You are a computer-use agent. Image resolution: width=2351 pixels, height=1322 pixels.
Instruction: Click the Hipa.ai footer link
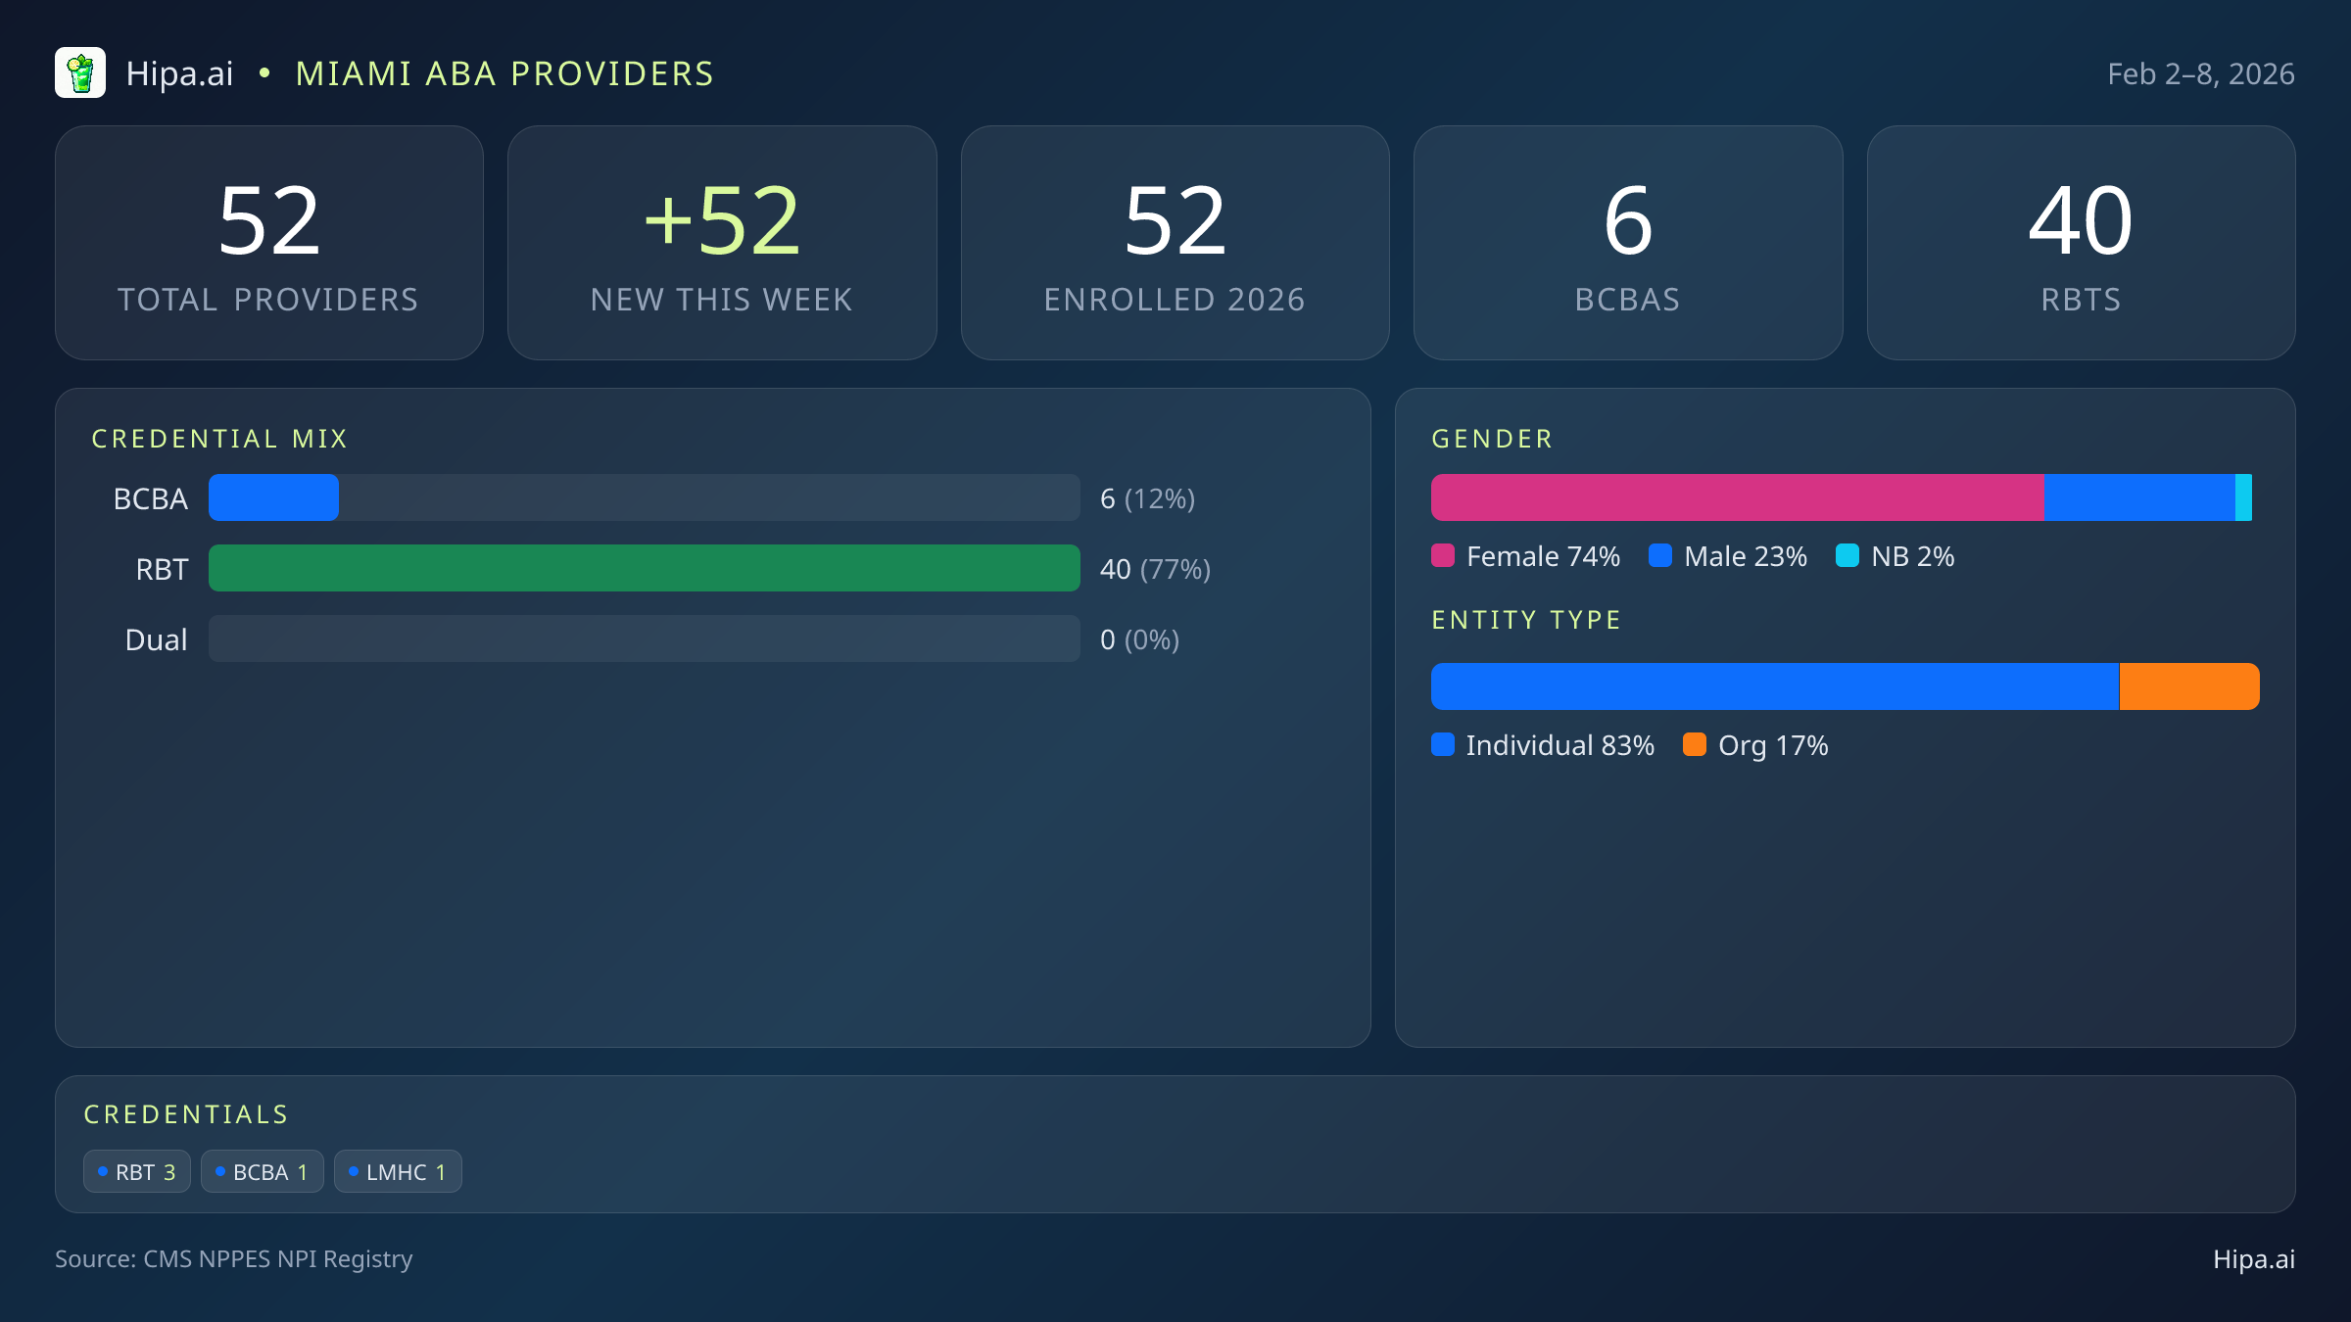[2253, 1259]
